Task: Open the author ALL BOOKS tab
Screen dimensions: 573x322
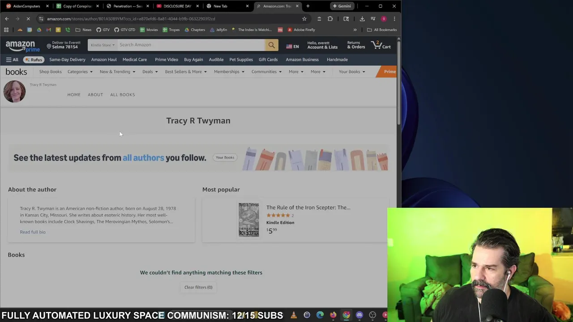Action: (x=122, y=95)
